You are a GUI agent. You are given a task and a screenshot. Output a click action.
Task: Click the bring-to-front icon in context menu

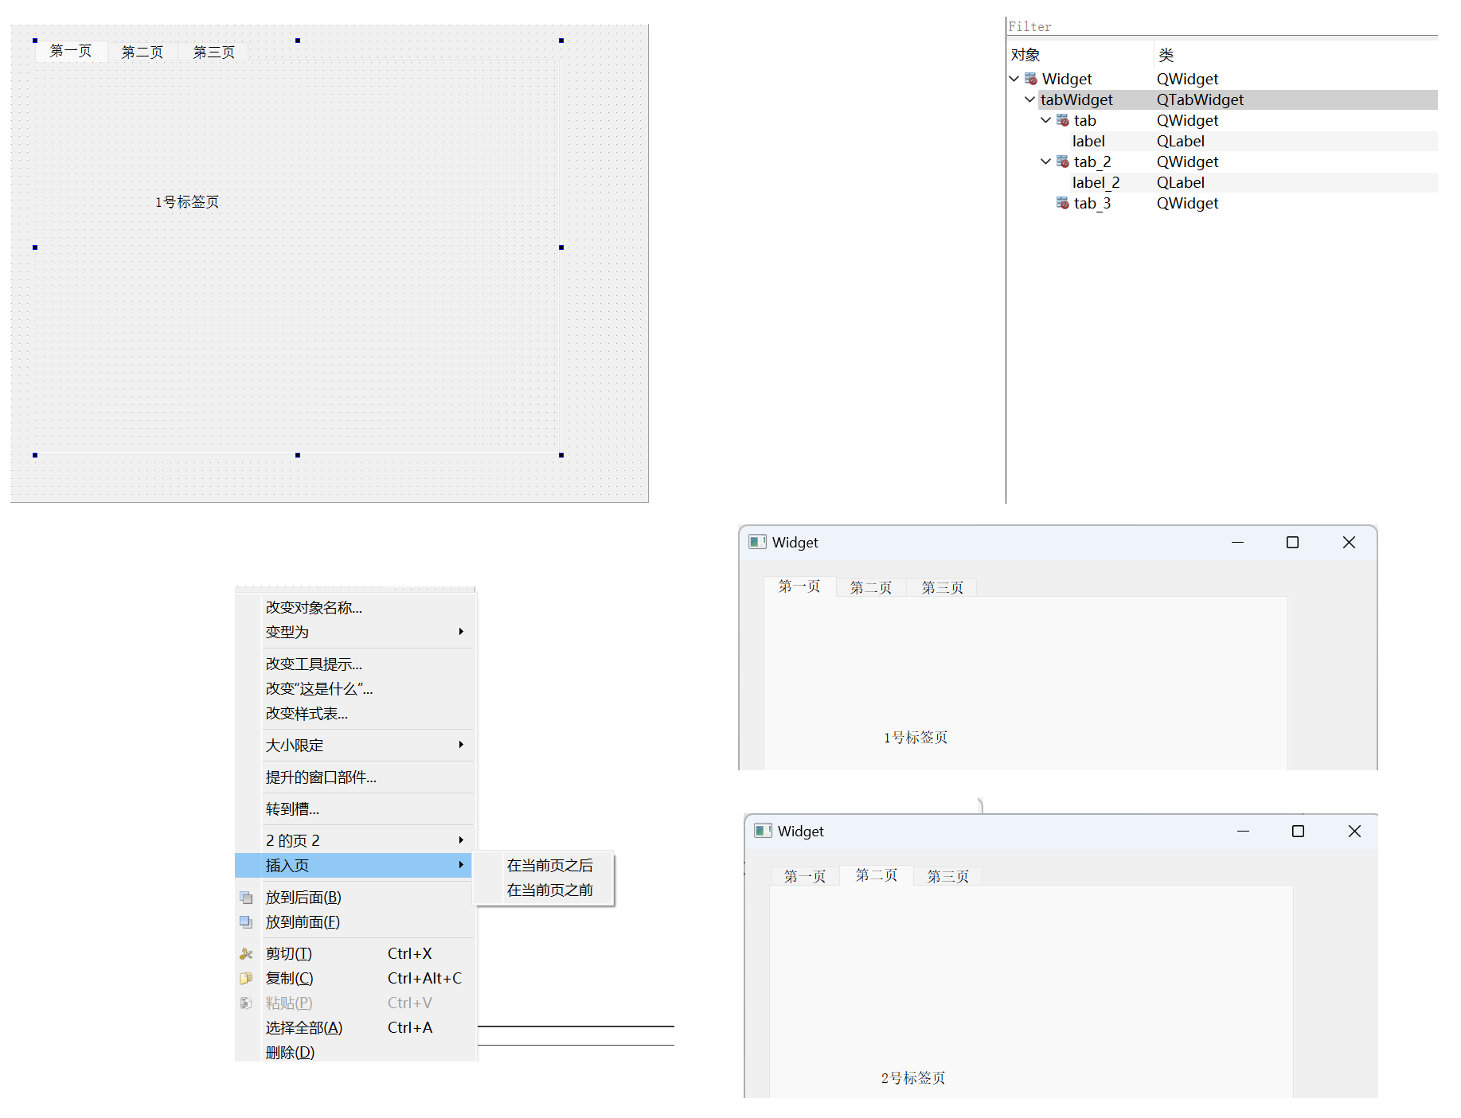point(246,922)
